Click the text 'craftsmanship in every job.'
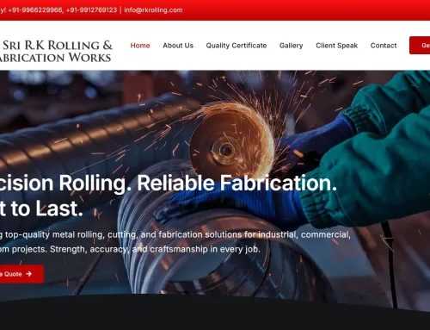 tap(205, 249)
